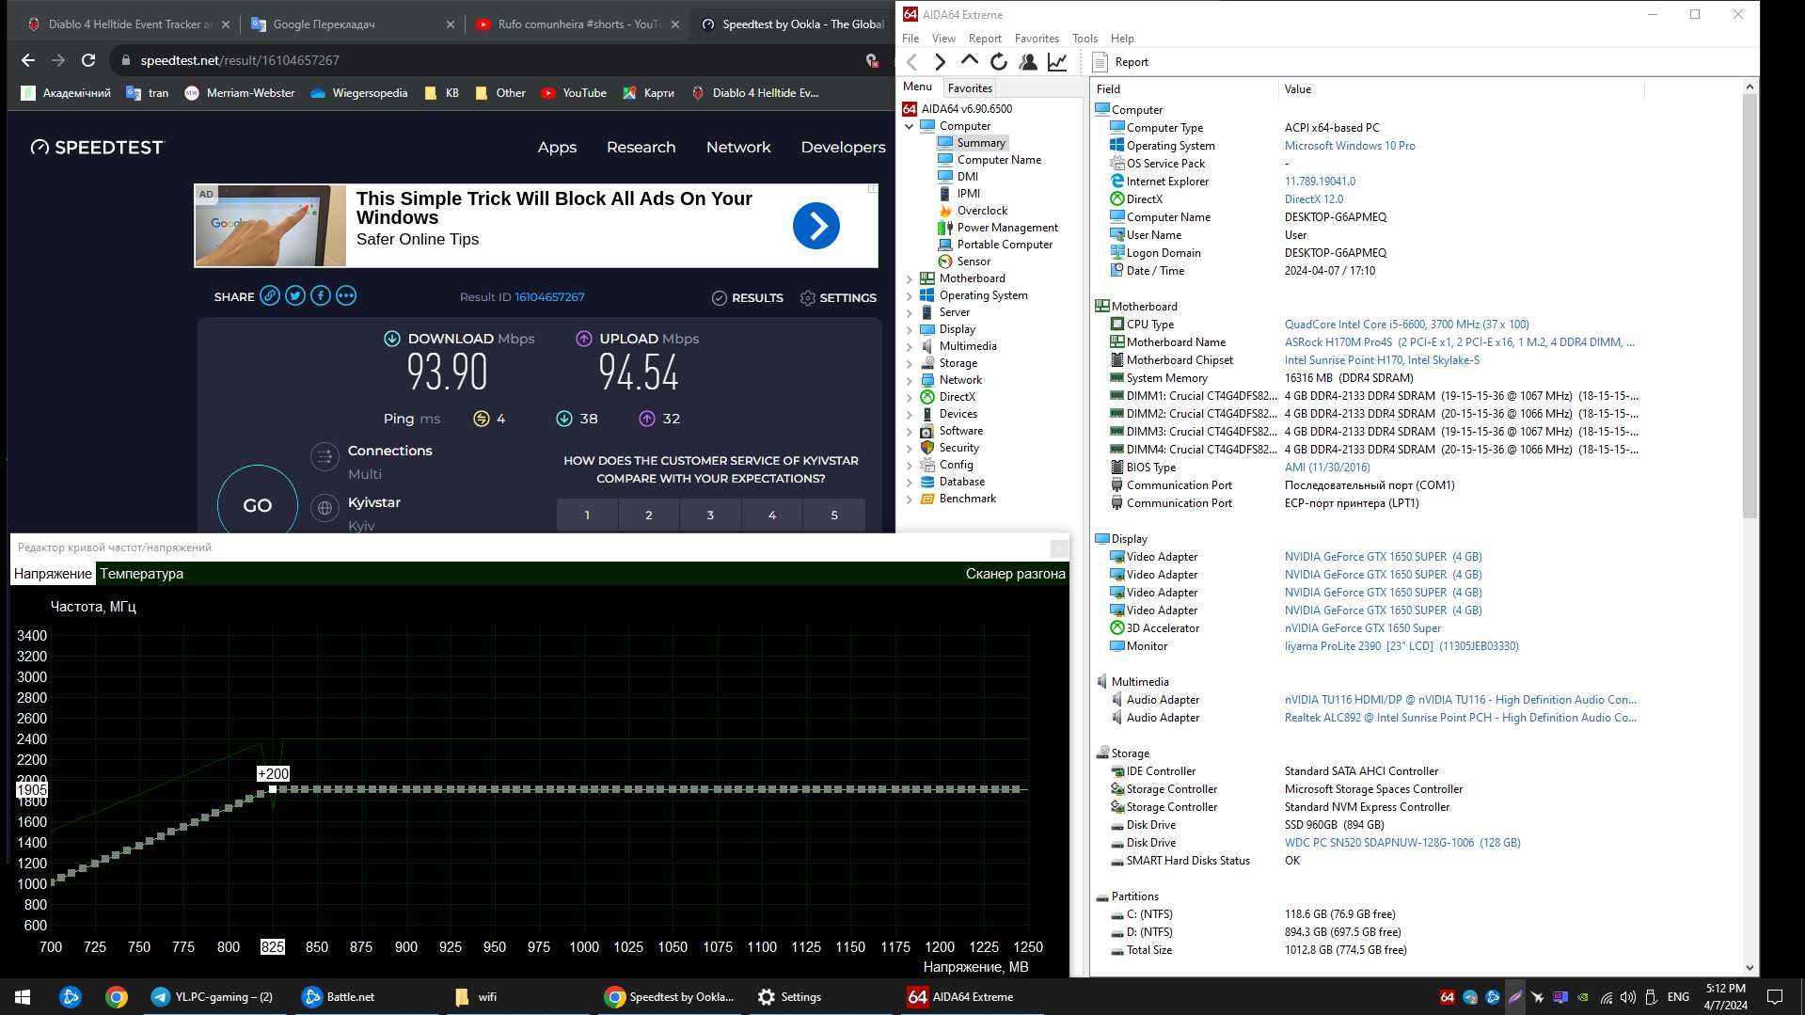Viewport: 1805px width, 1015px height.
Task: Open the AIDA64 user manager icon
Action: coord(1028,62)
